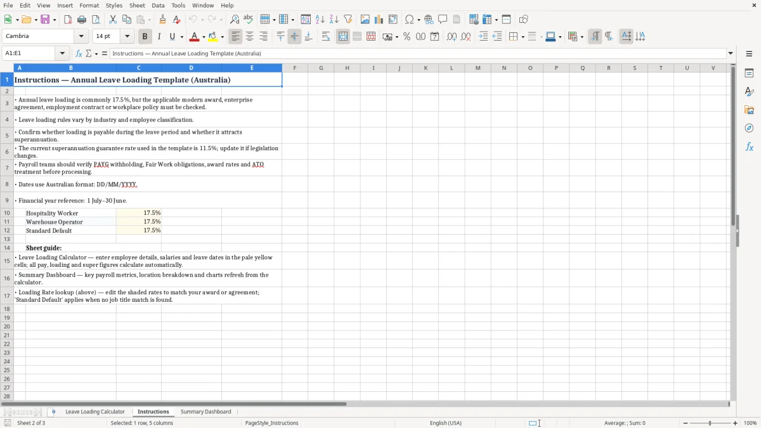This screenshot has width=761, height=428.
Task: Expand the formula bar arrow
Action: tap(731, 54)
